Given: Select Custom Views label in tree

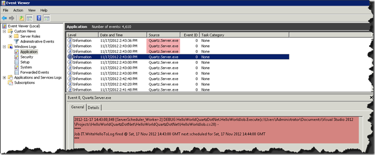Looking at the screenshot, I should pyautogui.click(x=25, y=31).
